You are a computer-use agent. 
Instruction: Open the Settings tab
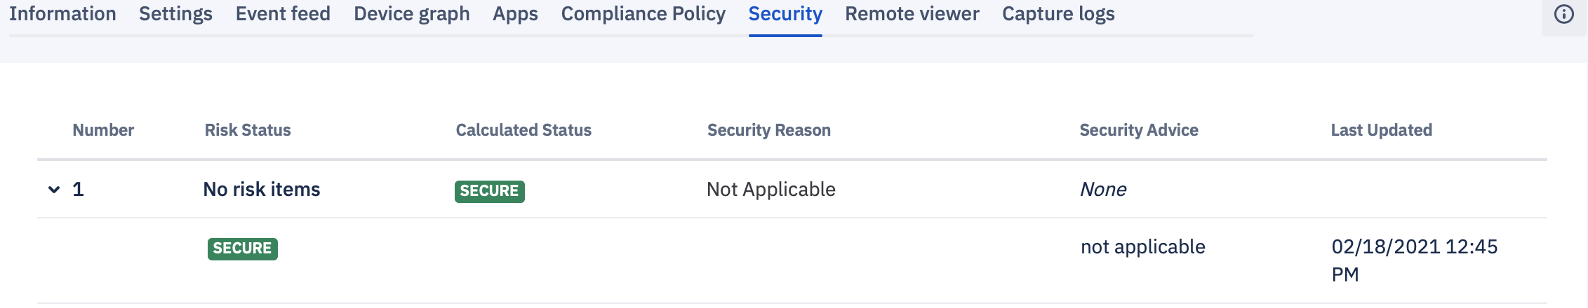click(175, 14)
